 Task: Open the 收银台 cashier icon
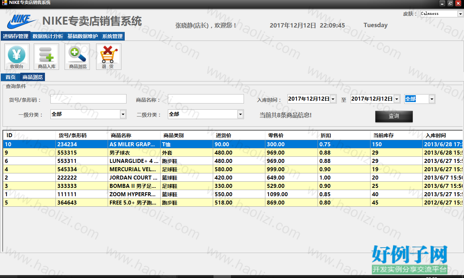pyautogui.click(x=17, y=57)
